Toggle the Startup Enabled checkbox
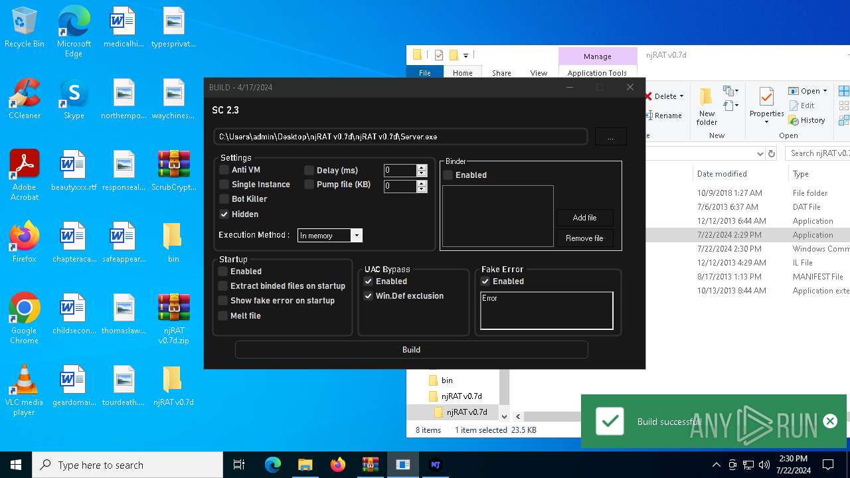Viewport: 850px width, 478px height. click(223, 272)
